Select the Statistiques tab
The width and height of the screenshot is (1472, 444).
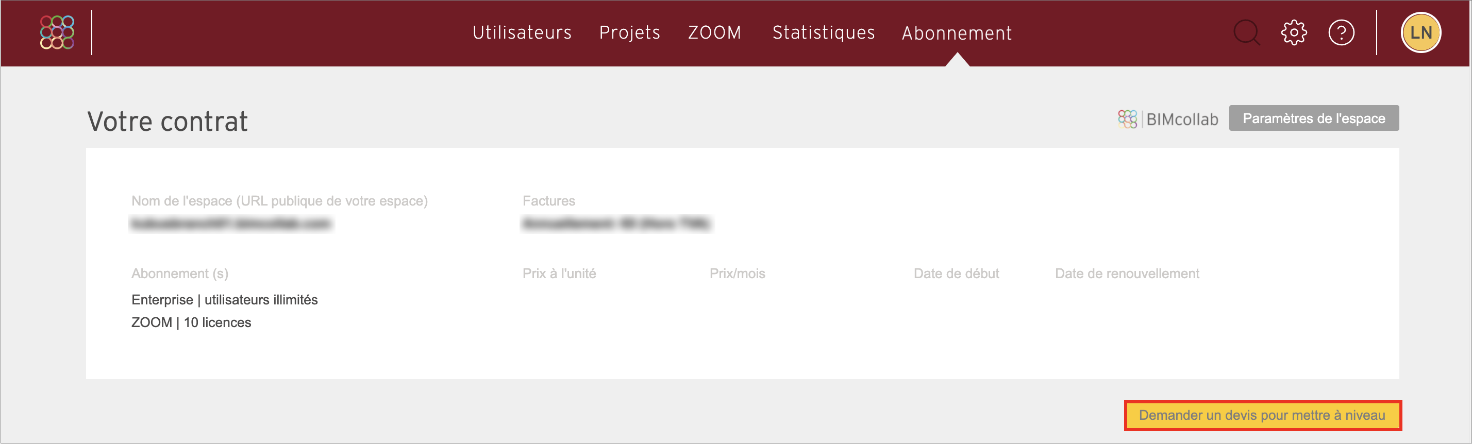[824, 32]
